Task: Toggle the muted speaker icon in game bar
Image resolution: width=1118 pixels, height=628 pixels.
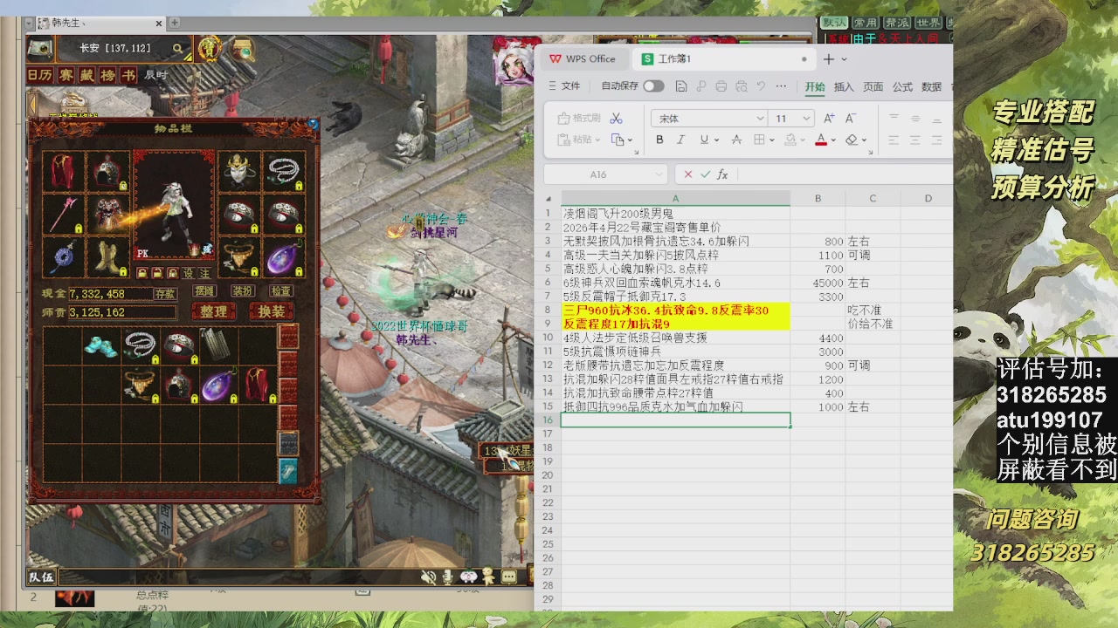Action: click(x=428, y=577)
